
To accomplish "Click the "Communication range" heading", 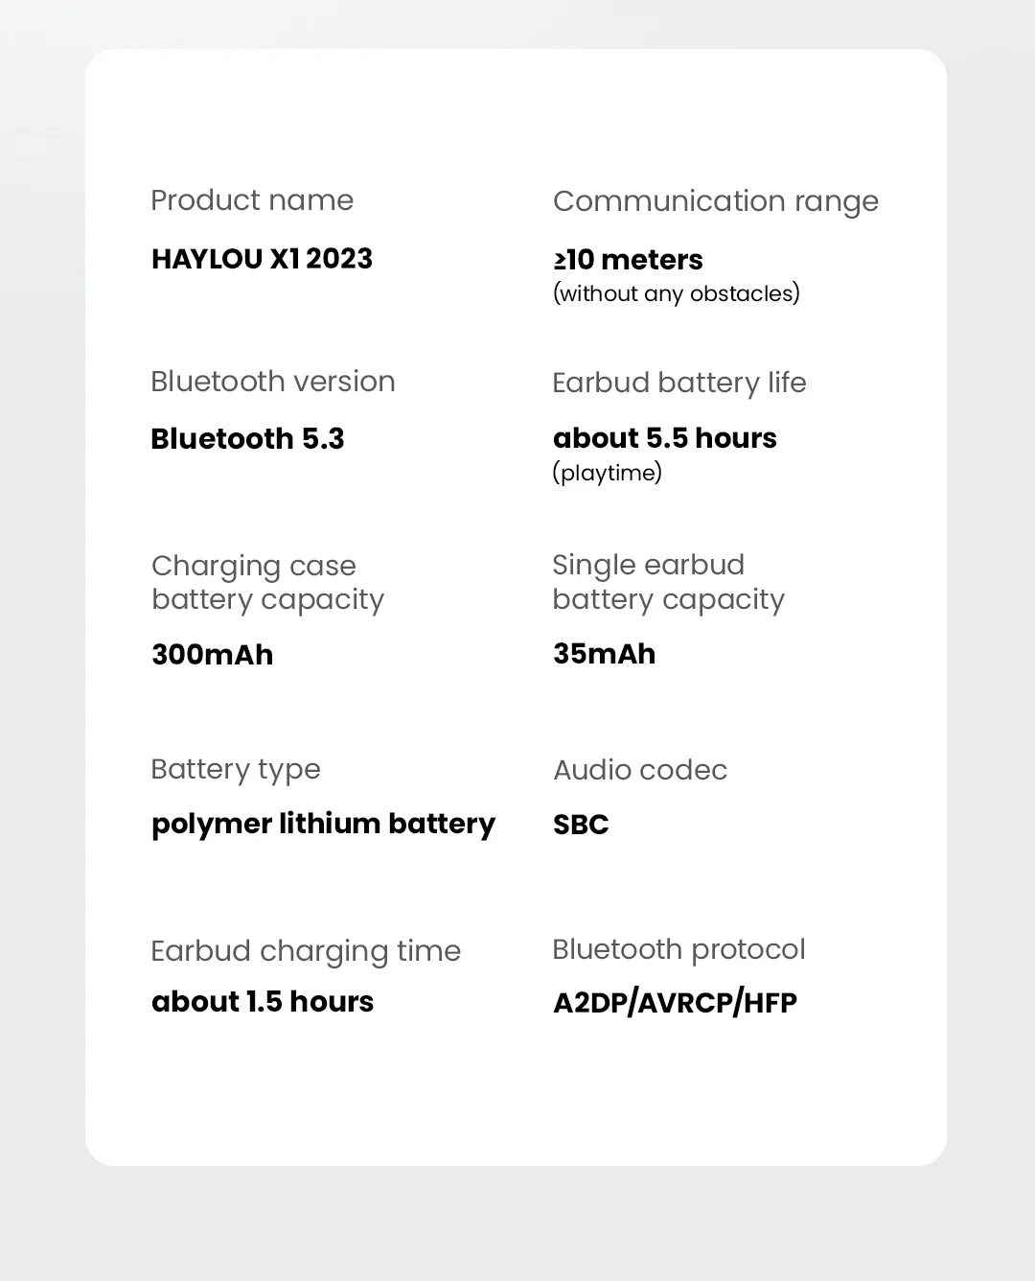I will click(715, 201).
